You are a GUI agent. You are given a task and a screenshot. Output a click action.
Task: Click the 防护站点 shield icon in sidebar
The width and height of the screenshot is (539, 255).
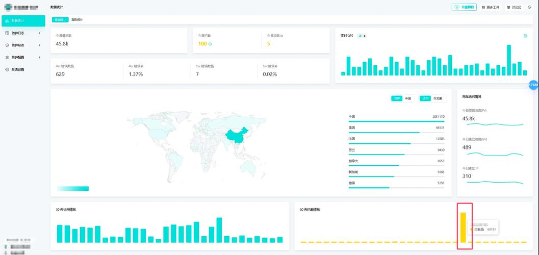coord(7,45)
